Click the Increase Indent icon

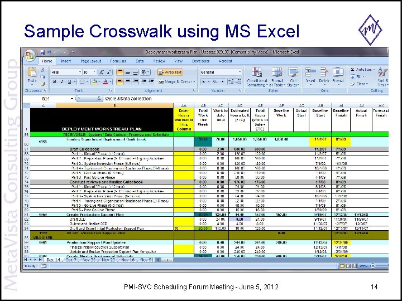(x=151, y=81)
